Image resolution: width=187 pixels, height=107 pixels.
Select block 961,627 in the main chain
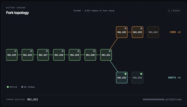pos(43,55)
